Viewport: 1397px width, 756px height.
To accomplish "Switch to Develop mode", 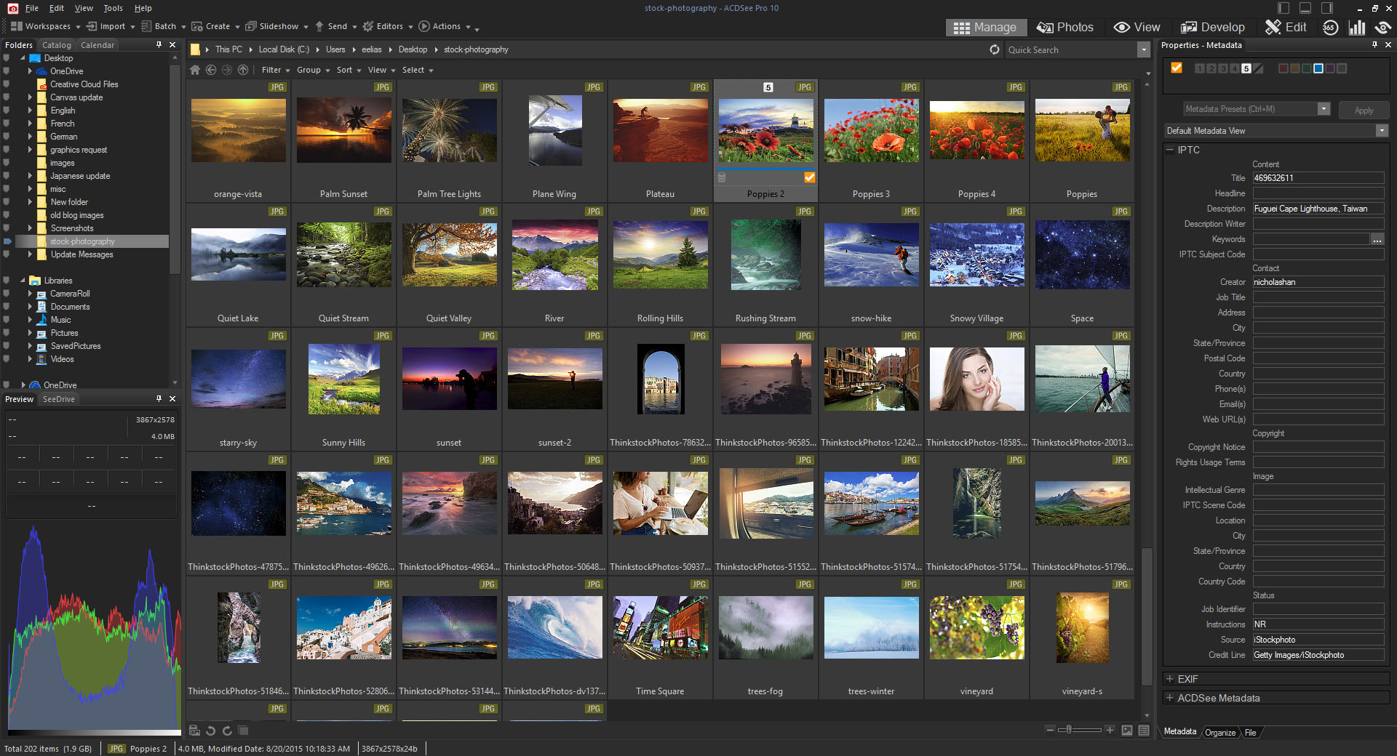I will click(1213, 28).
